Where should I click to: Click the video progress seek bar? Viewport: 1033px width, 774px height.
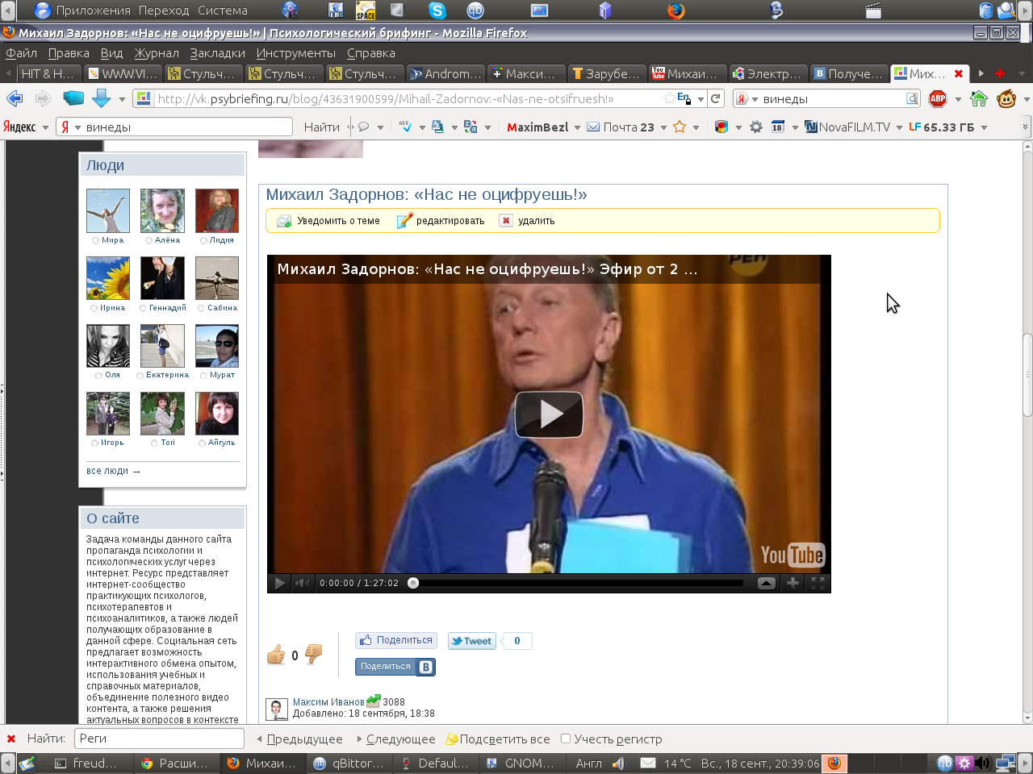click(577, 583)
